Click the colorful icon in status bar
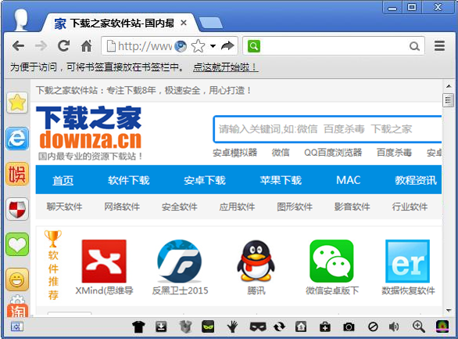This screenshot has width=458, height=339. 442,326
